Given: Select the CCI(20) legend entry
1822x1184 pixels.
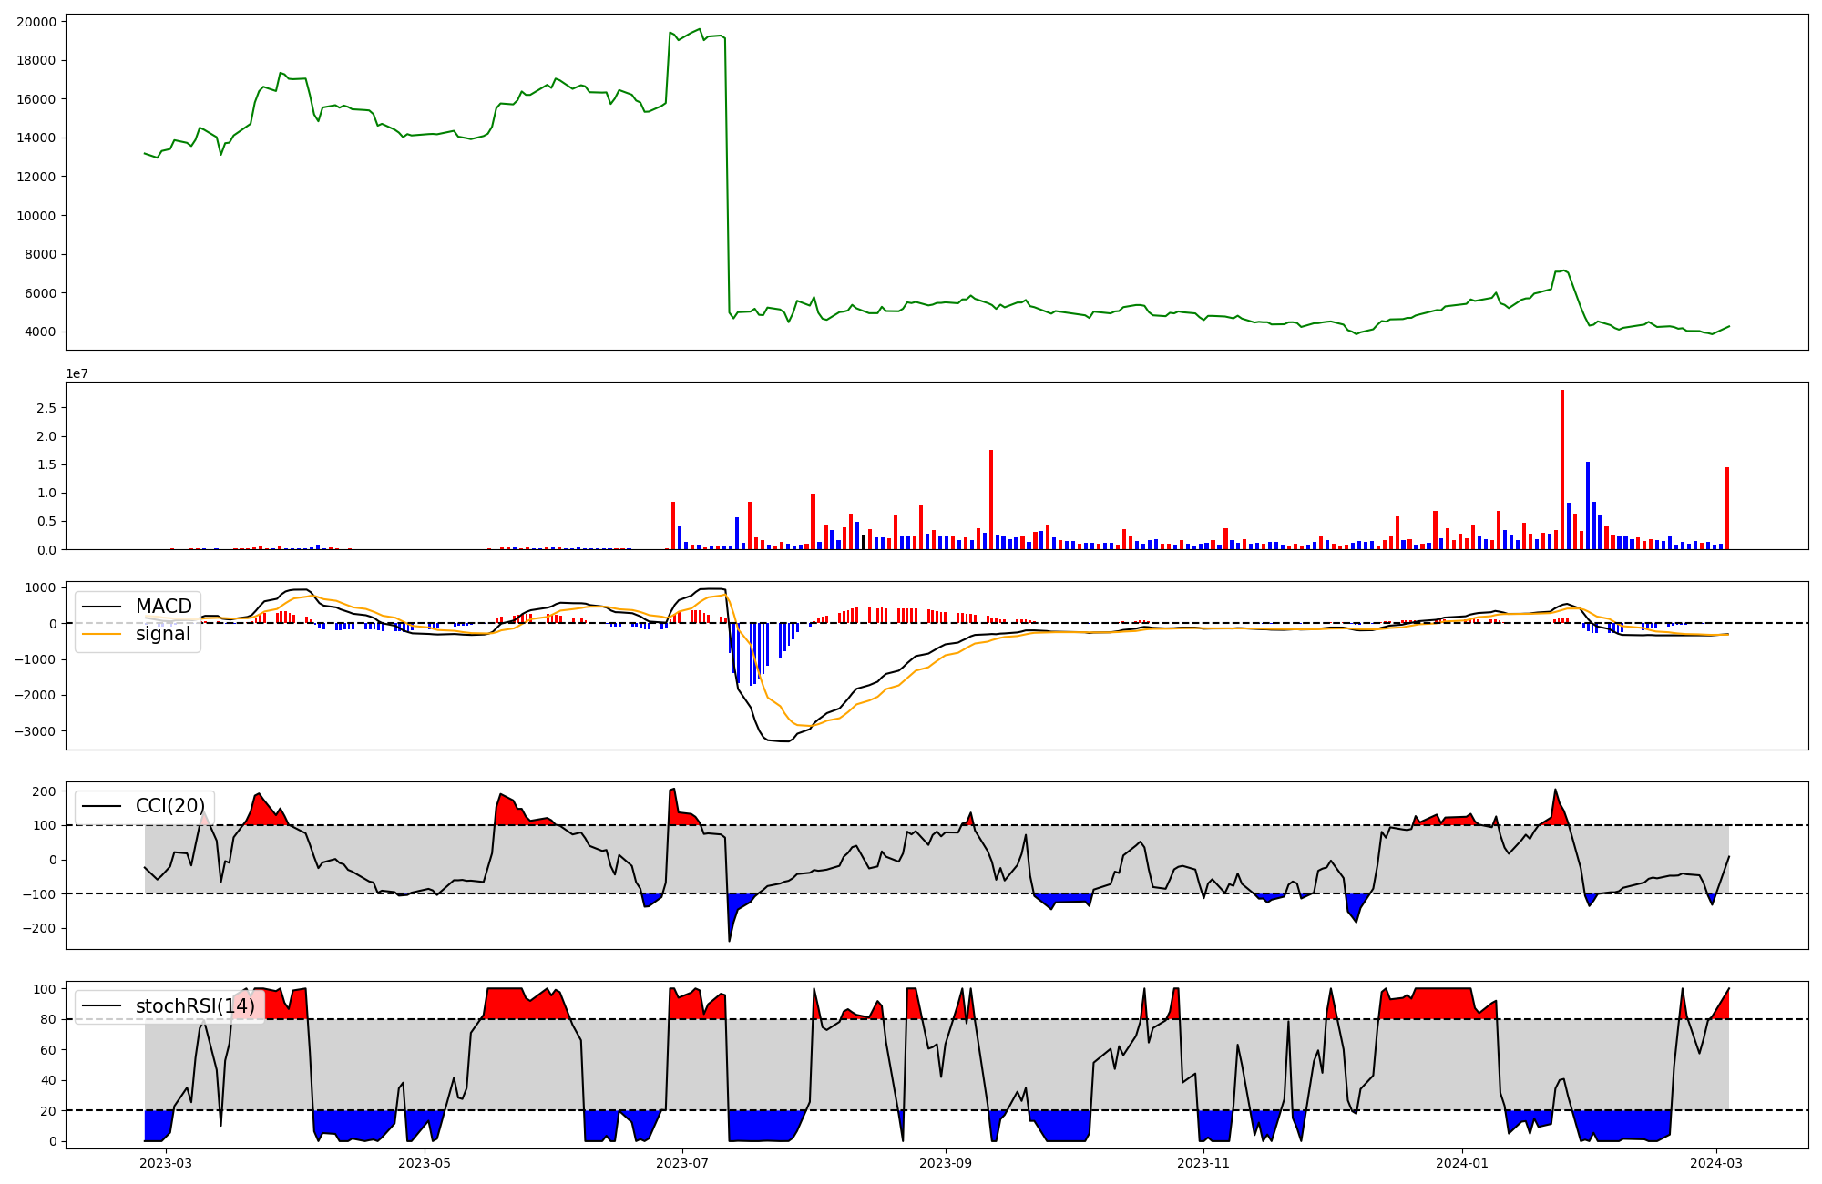Looking at the screenshot, I should pyautogui.click(x=169, y=806).
